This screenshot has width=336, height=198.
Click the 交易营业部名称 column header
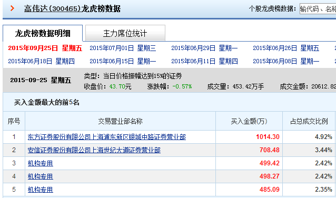click(120, 121)
